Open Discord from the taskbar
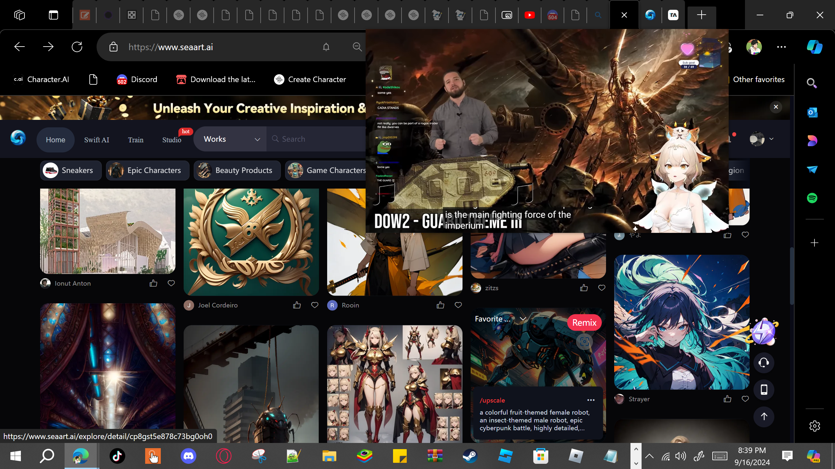Viewport: 835px width, 469px height. [x=189, y=456]
